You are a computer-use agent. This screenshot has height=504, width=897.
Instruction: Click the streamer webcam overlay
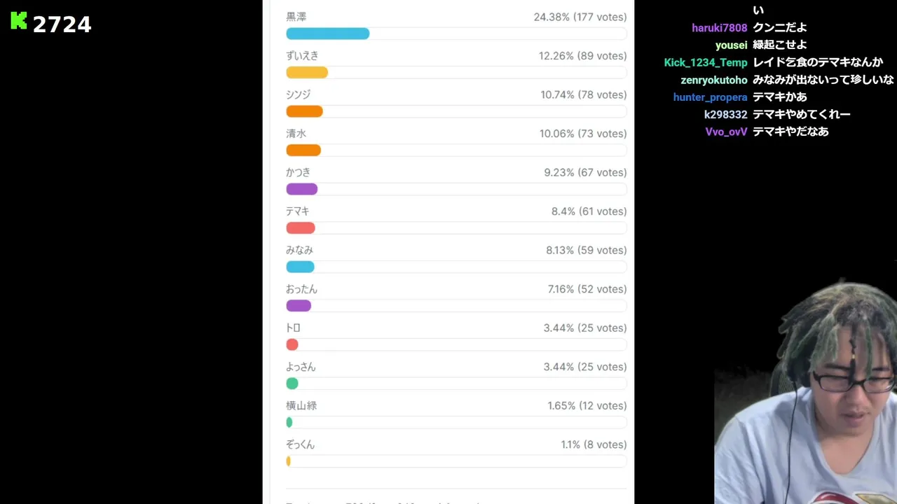pos(806,399)
